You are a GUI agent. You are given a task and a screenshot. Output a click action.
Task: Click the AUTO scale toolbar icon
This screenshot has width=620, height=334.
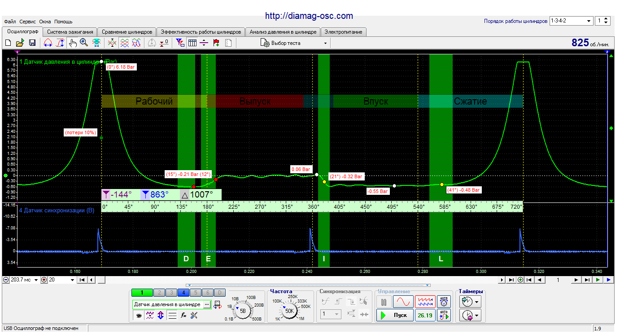152,43
